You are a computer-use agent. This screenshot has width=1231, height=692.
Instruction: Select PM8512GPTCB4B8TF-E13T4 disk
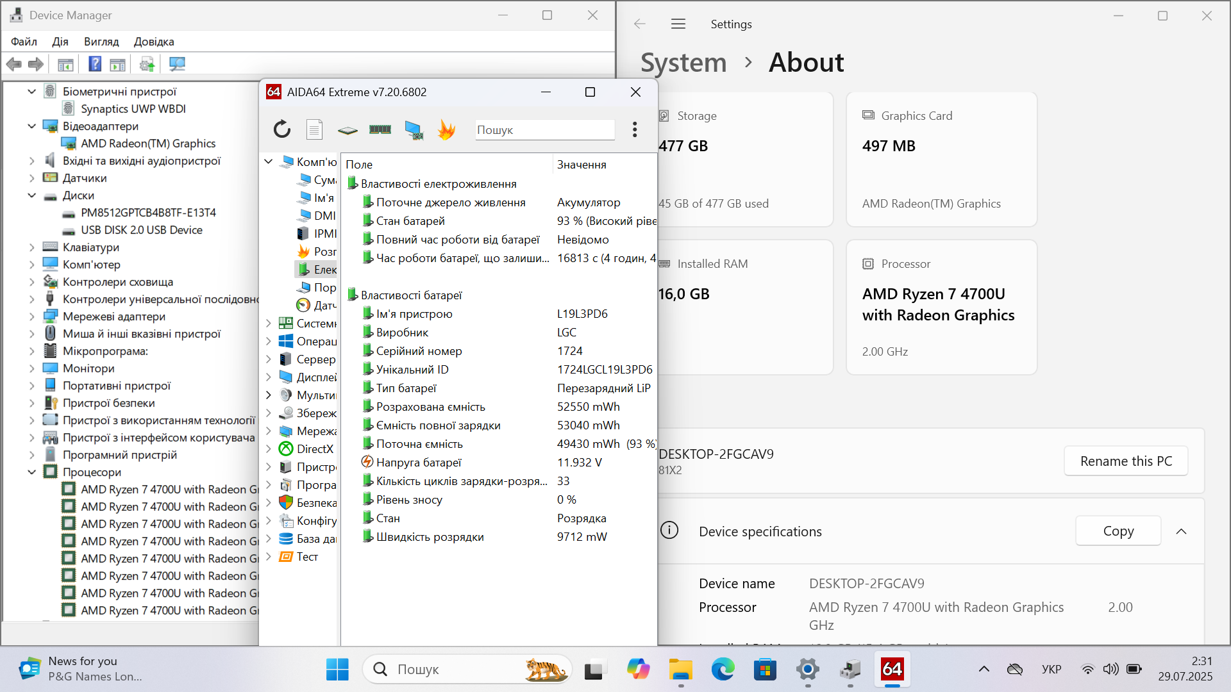click(148, 213)
